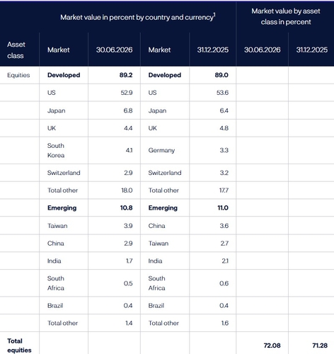Click the Asset class column header
The image size is (334, 354).
[16, 50]
